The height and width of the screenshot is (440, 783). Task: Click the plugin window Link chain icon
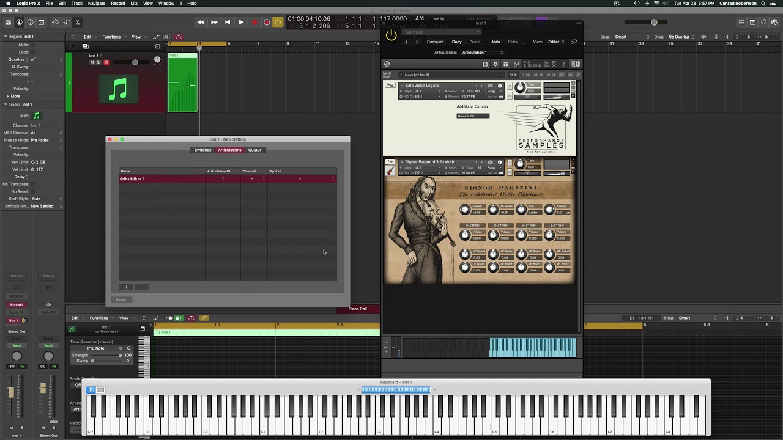[x=573, y=42]
